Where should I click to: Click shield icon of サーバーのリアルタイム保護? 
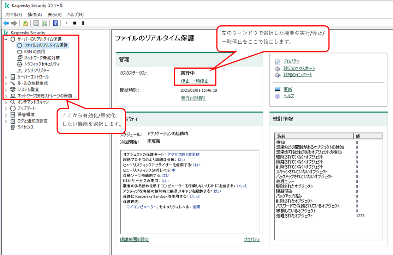(13, 39)
